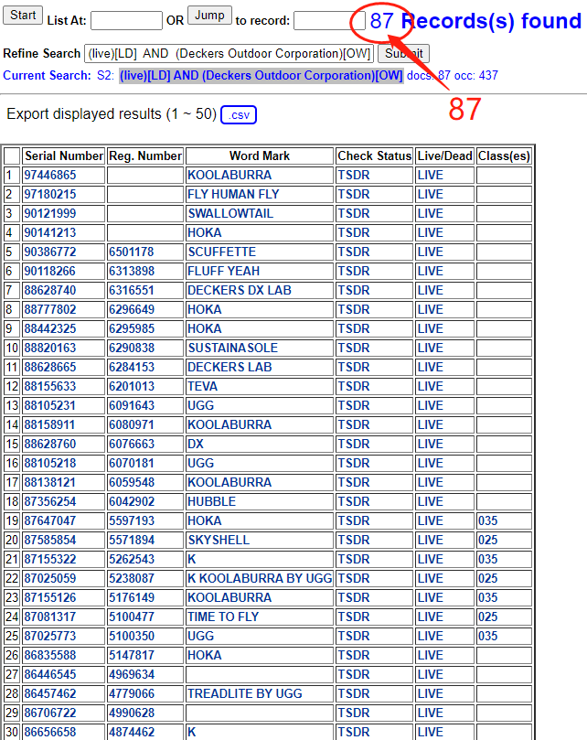Open the TEVA word mark
This screenshot has height=740, width=587.
pyautogui.click(x=202, y=387)
